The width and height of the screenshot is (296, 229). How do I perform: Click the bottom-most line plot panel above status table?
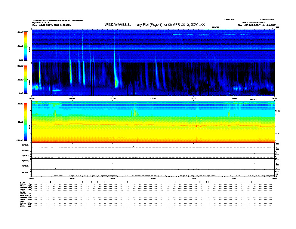[x=153, y=172]
